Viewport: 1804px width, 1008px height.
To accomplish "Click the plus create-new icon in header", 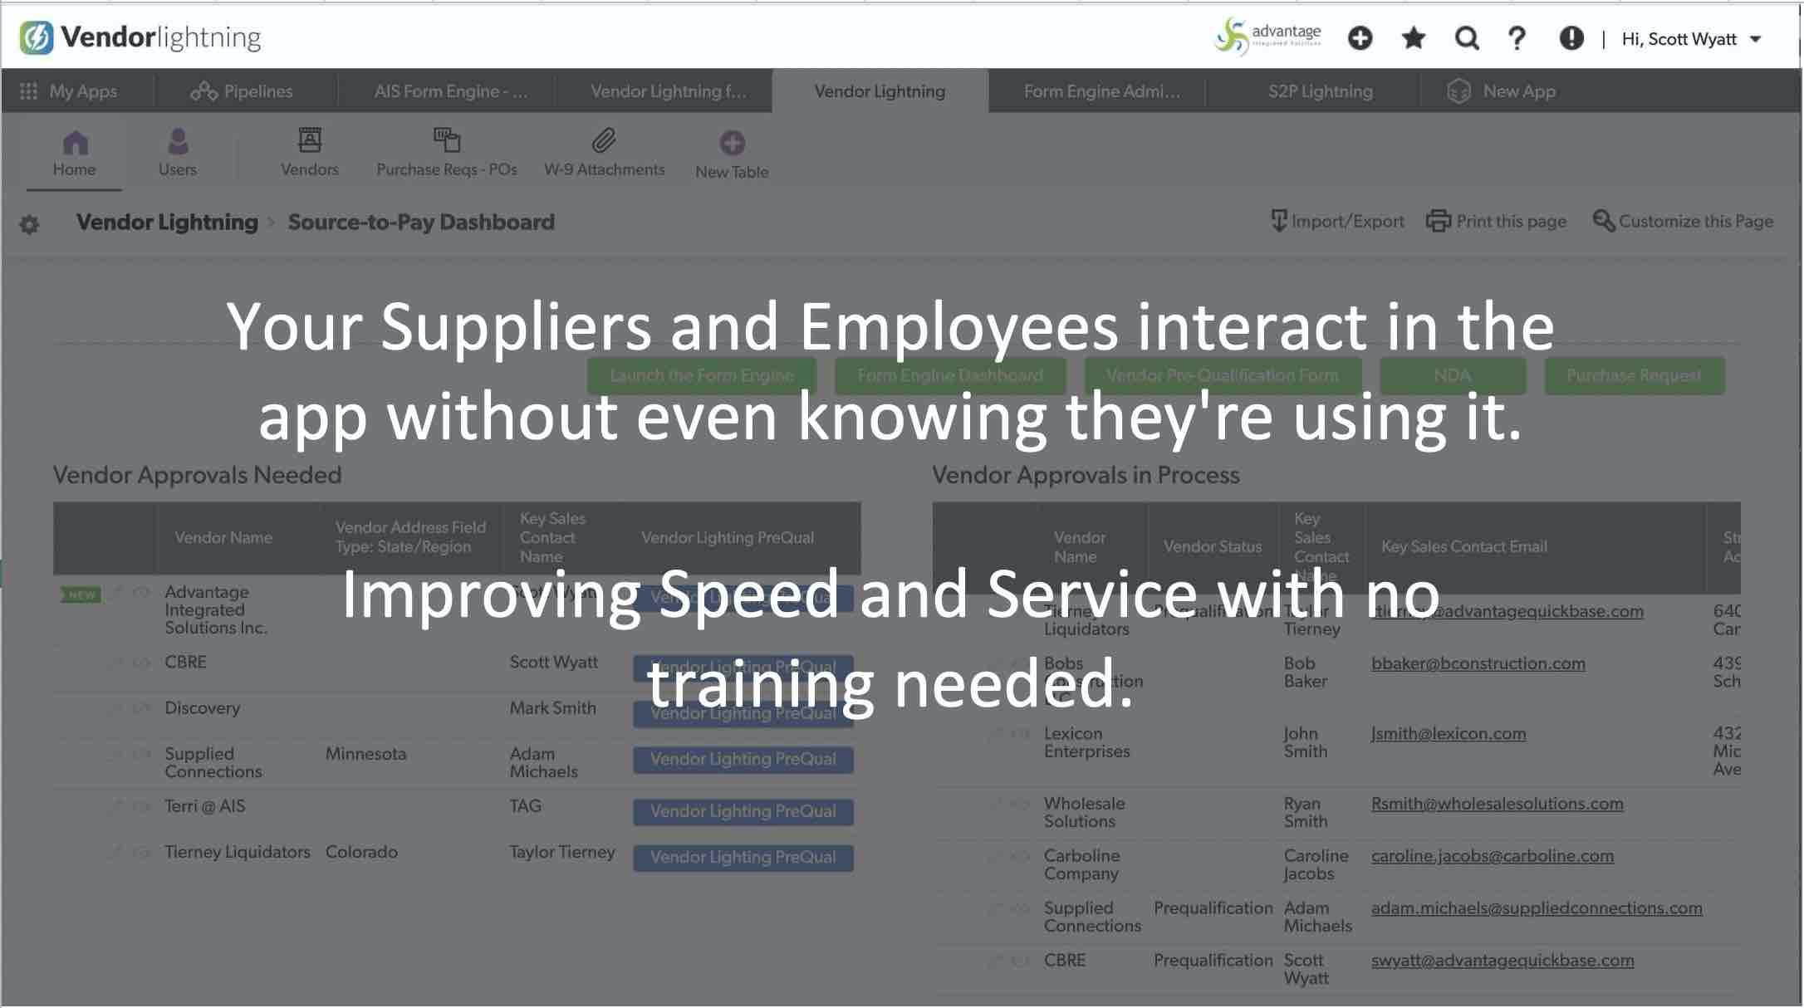I will (1360, 38).
